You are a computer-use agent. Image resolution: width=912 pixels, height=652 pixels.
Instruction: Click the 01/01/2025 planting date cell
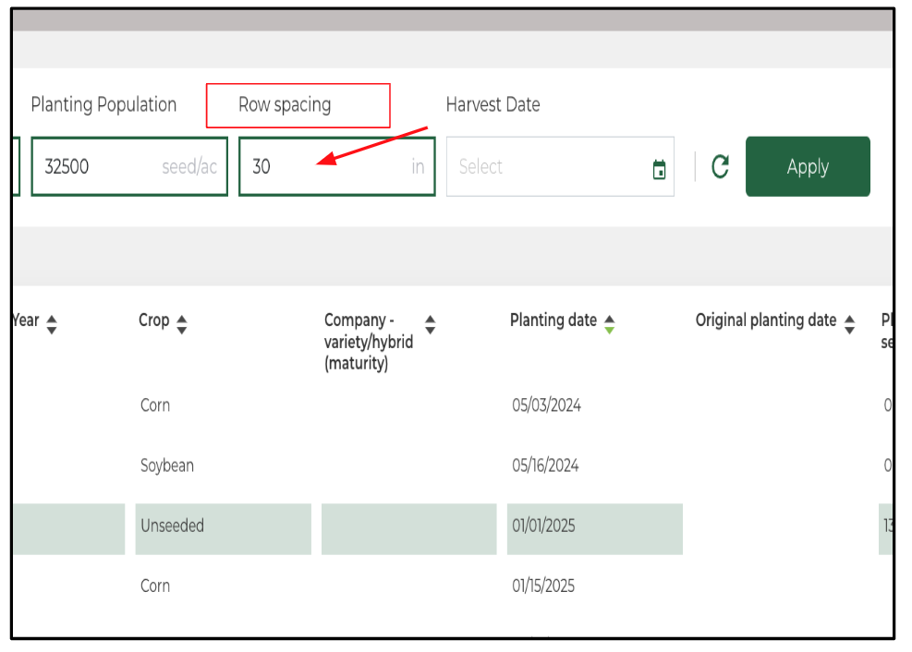(544, 526)
